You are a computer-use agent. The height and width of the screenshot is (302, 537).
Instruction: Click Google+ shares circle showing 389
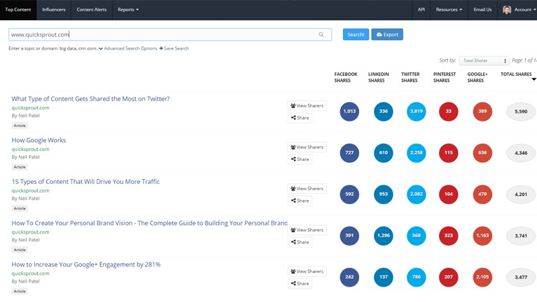pyautogui.click(x=482, y=111)
